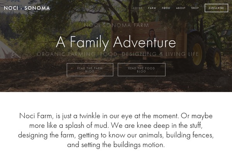Click the Noci Farm intro paragraph text

[x=116, y=130]
